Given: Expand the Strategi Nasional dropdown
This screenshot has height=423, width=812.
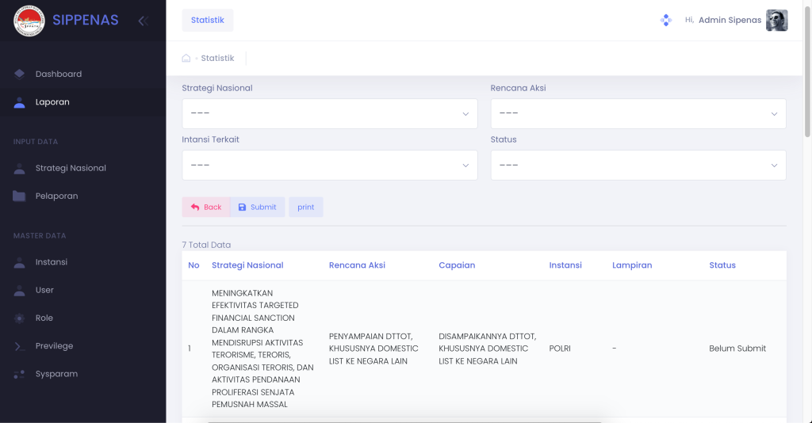Looking at the screenshot, I should 329,114.
